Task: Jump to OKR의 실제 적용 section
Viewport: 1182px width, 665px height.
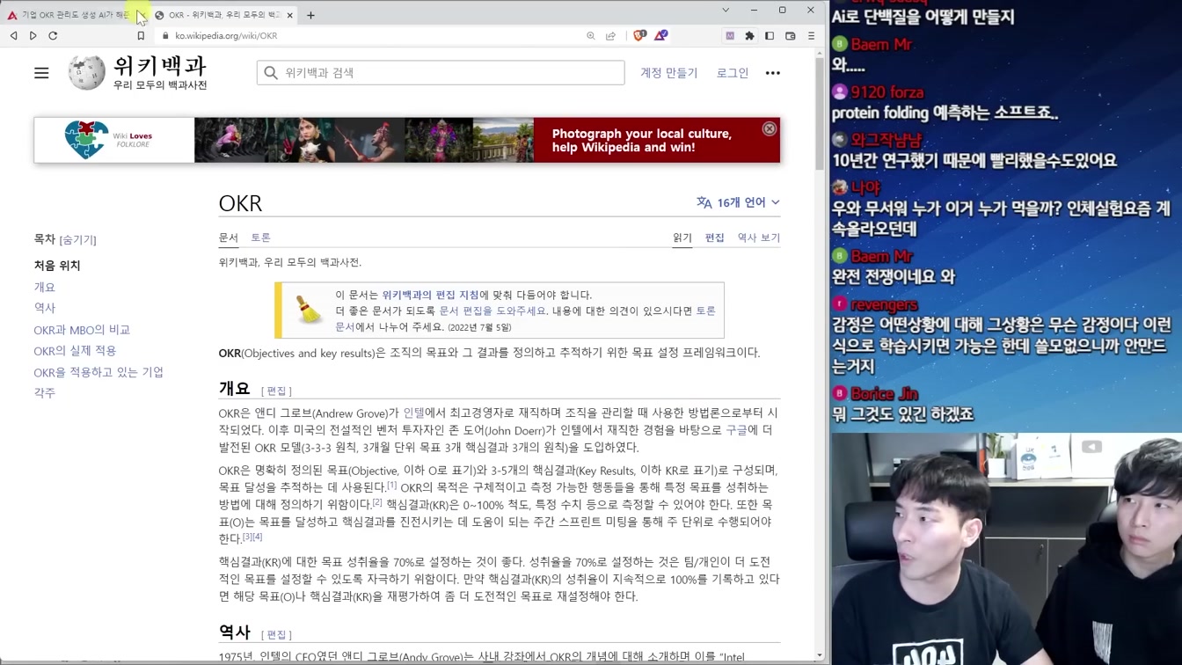Action: point(75,351)
